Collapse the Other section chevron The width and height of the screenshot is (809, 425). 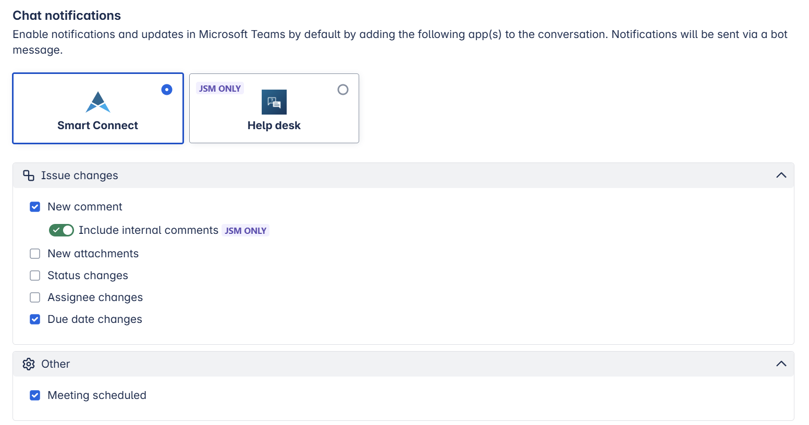(x=781, y=364)
